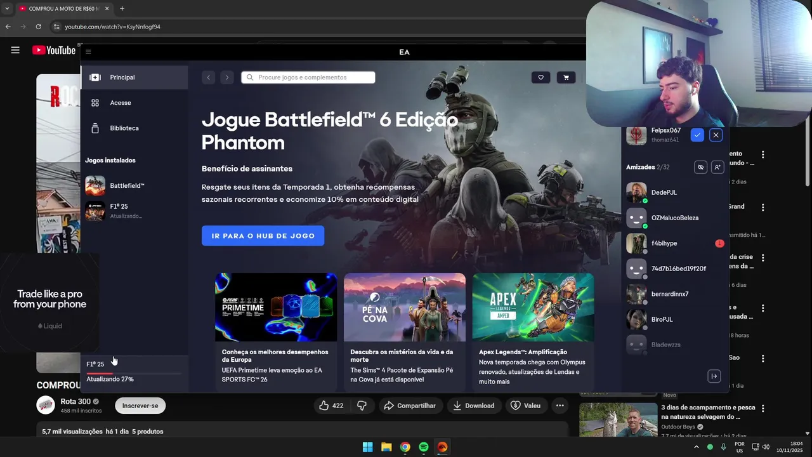Dislike the YouTube video
Viewport: 812px width, 457px height.
(362, 406)
